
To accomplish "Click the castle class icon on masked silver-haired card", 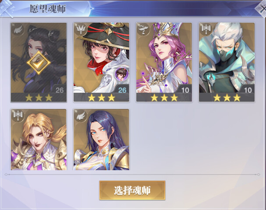I will pos(206,30).
